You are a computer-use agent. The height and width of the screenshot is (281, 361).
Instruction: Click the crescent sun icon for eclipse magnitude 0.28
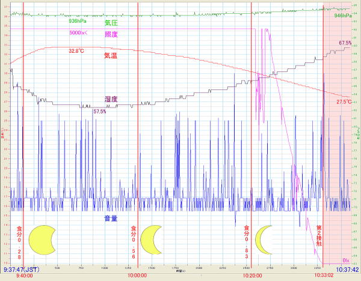click(42, 239)
